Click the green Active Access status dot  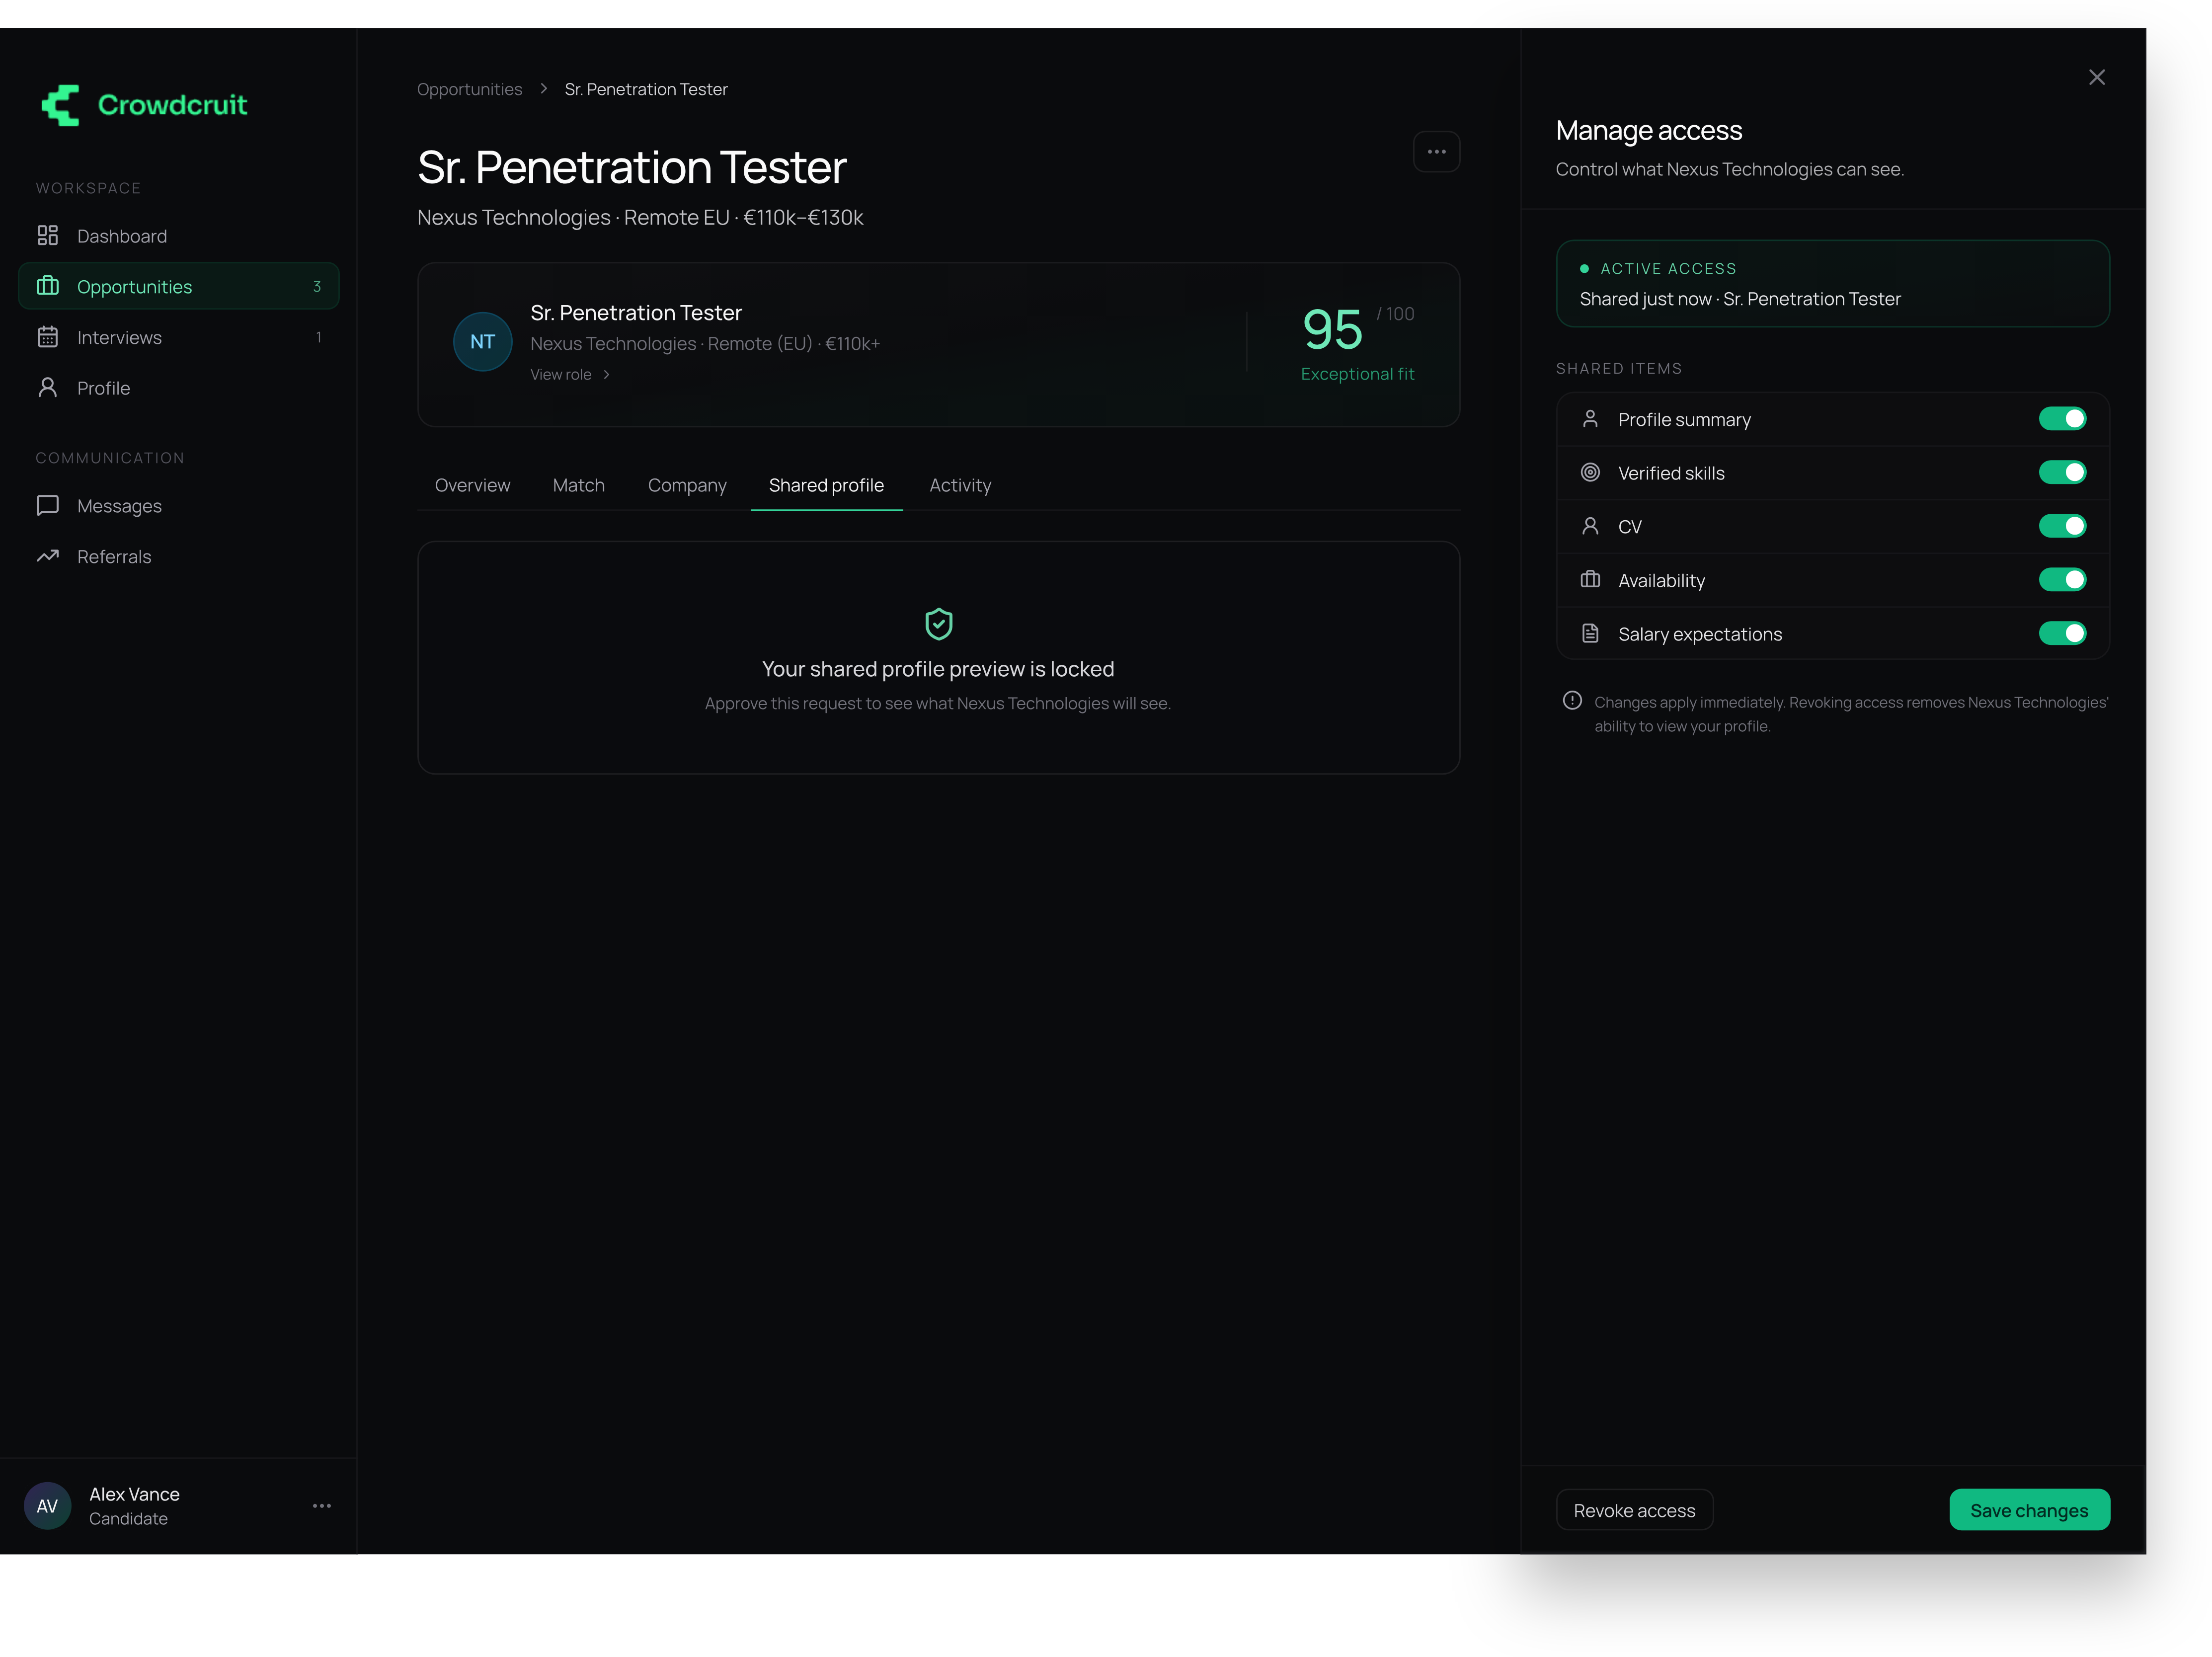click(1584, 269)
